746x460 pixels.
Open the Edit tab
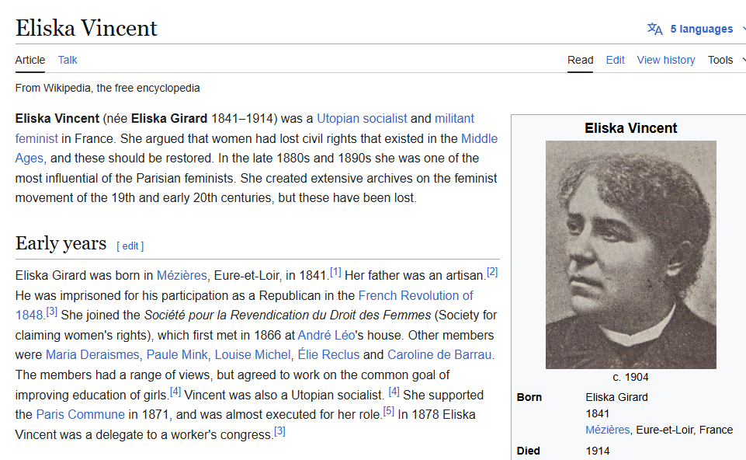coord(615,60)
